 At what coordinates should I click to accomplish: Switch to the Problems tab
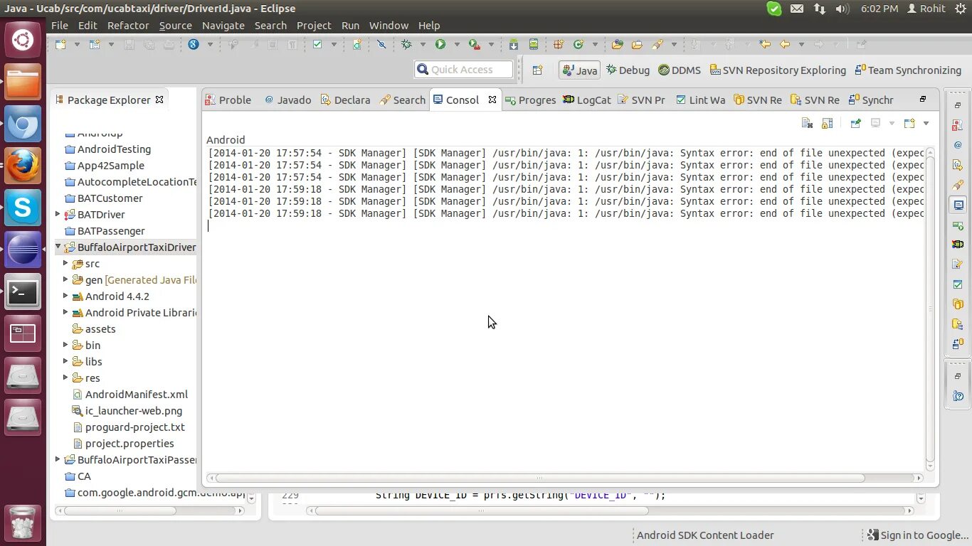coord(228,100)
